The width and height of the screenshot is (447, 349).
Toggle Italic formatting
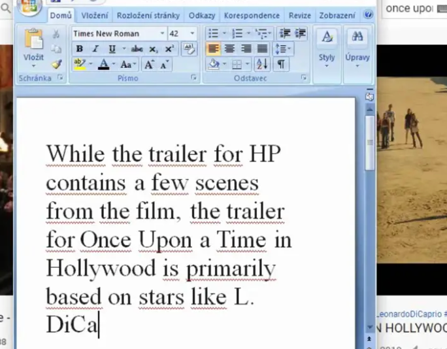click(x=95, y=49)
